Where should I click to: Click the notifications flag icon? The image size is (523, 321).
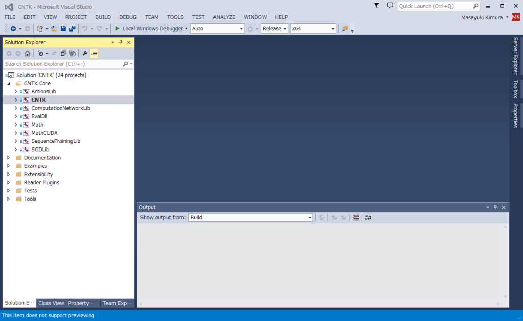pos(376,6)
